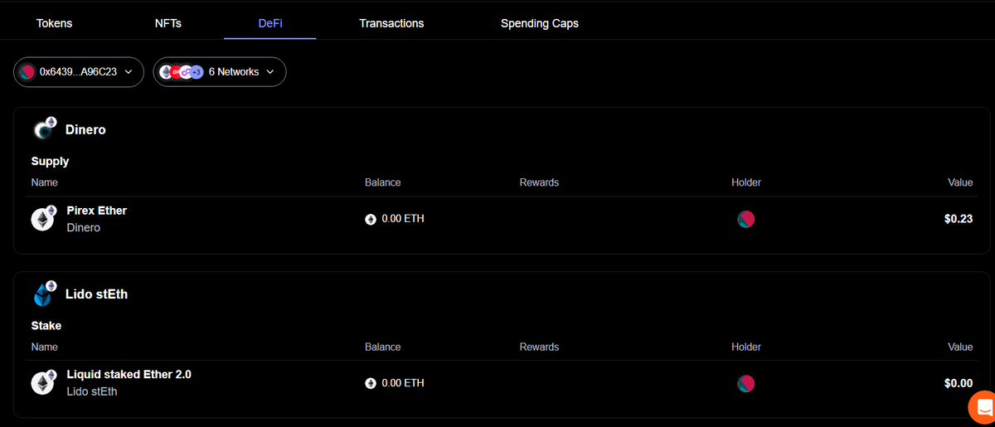Viewport: 995px width, 427px height.
Task: Click the Rewards column header in Lido stEth table
Action: pyautogui.click(x=539, y=347)
